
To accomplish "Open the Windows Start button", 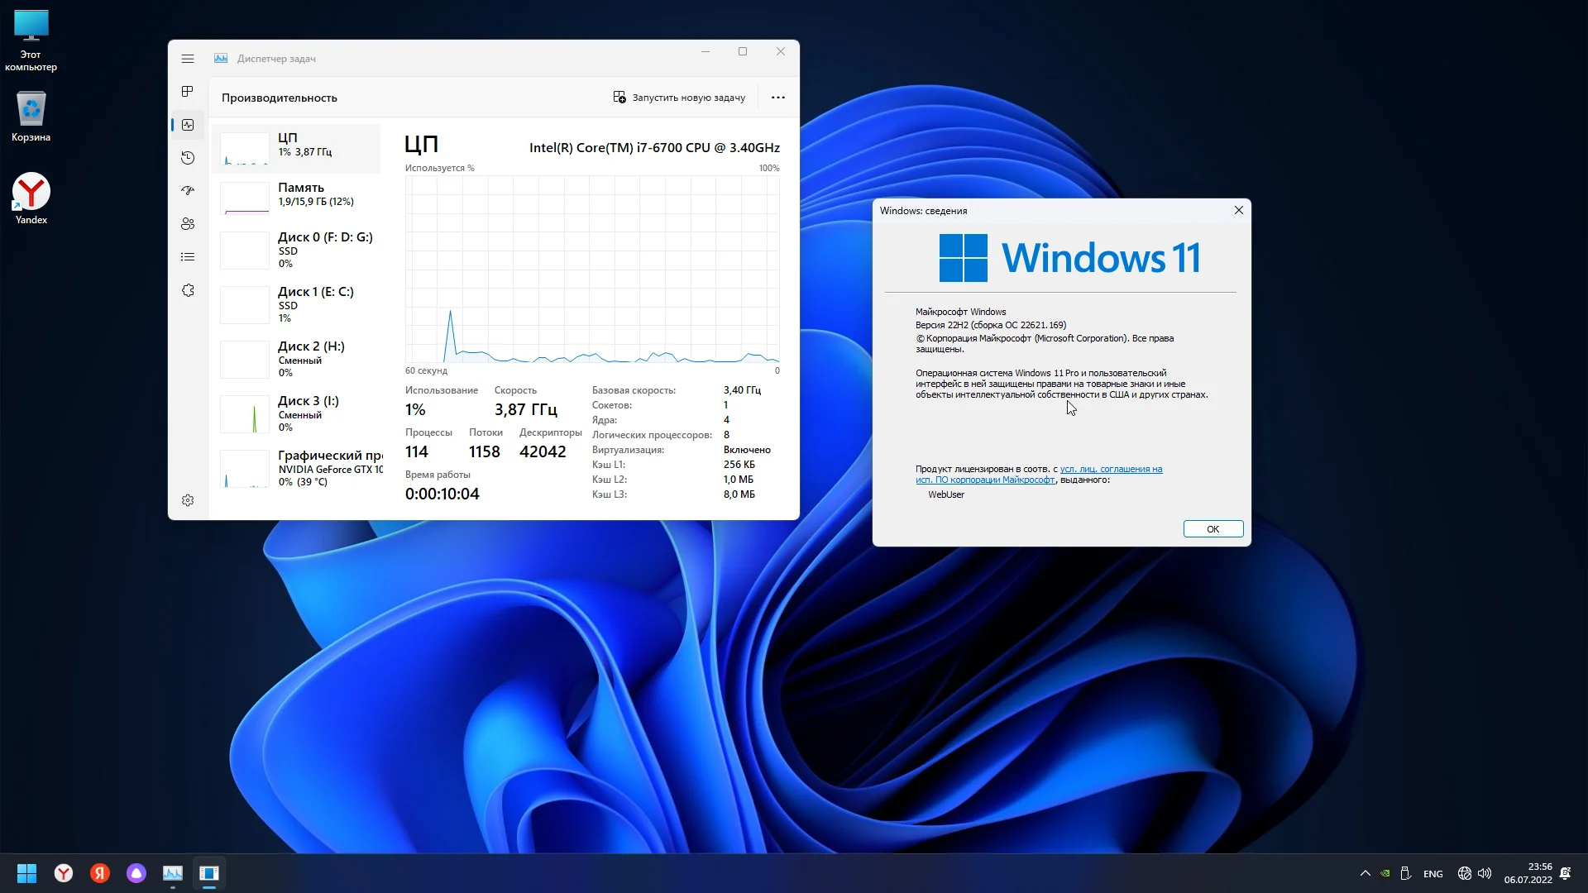I will 26,873.
